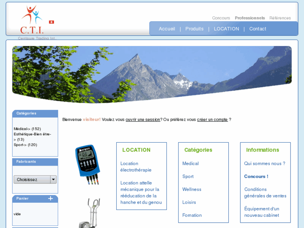The height and width of the screenshot is (228, 304).
Task: Click the Concours link in the top header
Action: (221, 18)
